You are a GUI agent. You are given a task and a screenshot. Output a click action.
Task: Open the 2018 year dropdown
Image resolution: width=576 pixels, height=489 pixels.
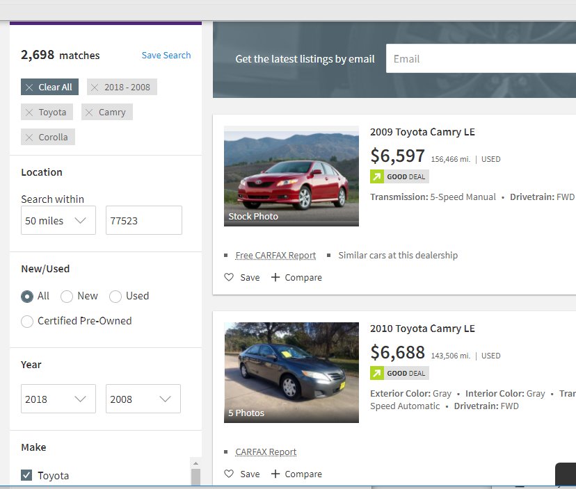tap(58, 399)
